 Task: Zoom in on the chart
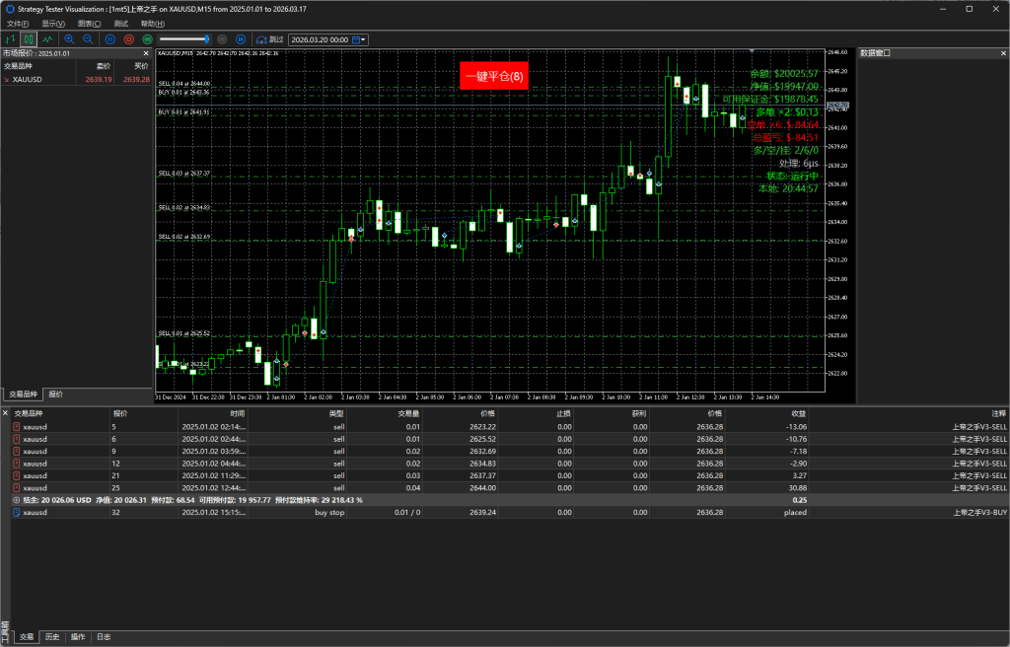(69, 39)
